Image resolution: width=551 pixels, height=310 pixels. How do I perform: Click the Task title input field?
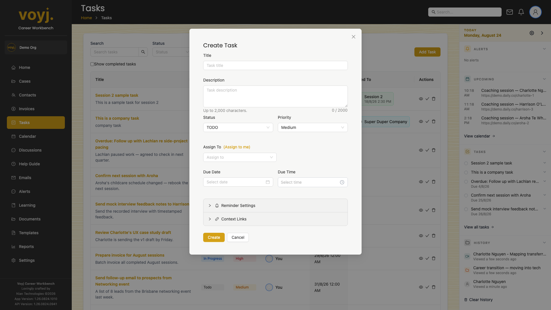click(275, 65)
